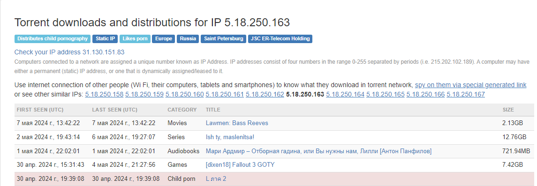Open the JSC ER-Telecom Holding tag

280,38
